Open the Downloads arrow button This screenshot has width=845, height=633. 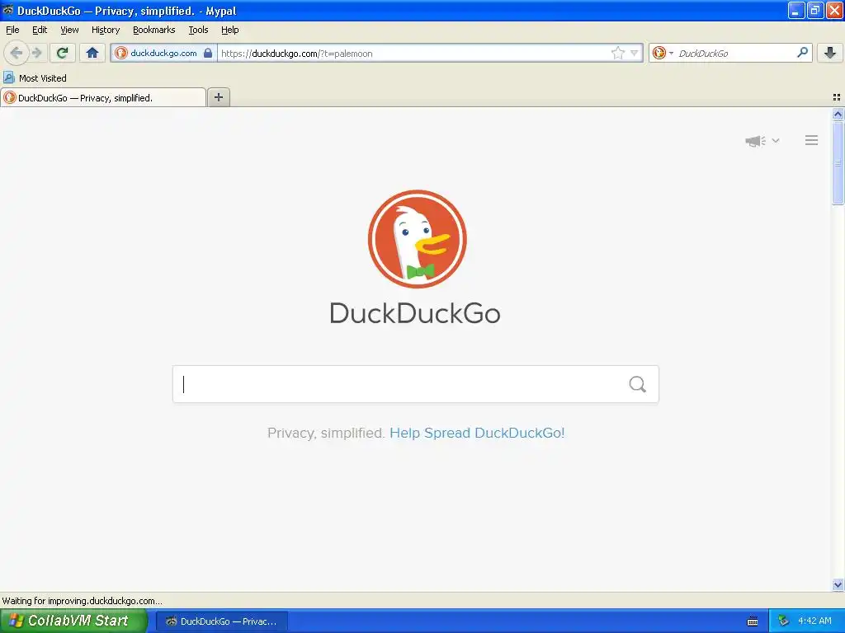pyautogui.click(x=830, y=53)
